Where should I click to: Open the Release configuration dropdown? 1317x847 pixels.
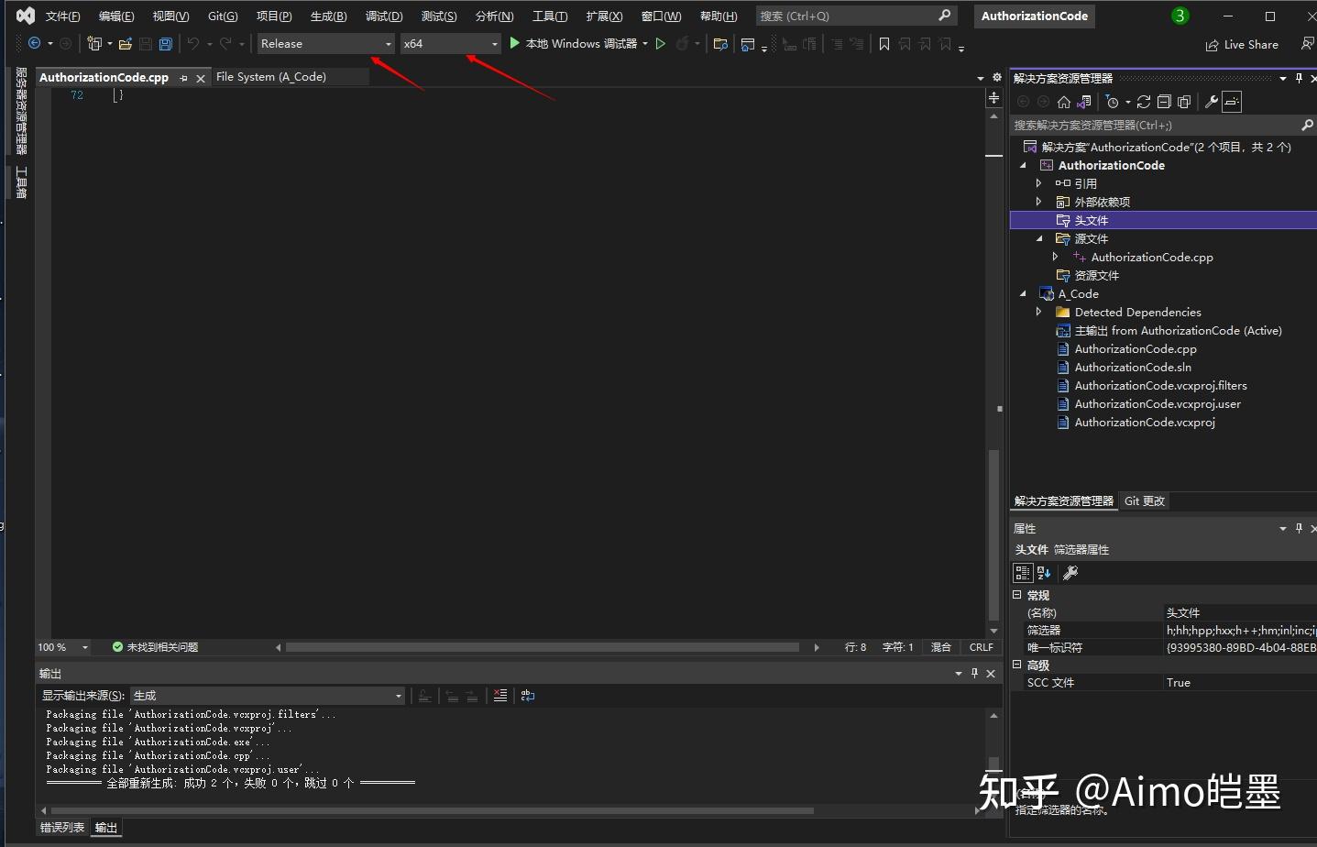pos(389,43)
